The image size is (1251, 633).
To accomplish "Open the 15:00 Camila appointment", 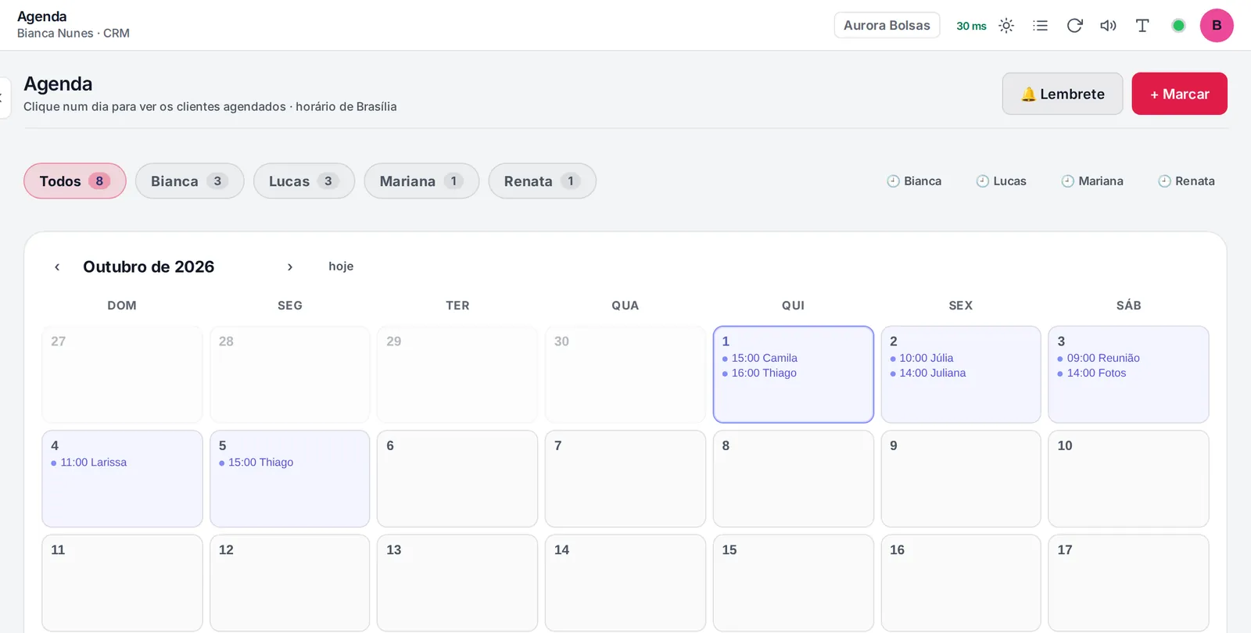I will [x=760, y=358].
